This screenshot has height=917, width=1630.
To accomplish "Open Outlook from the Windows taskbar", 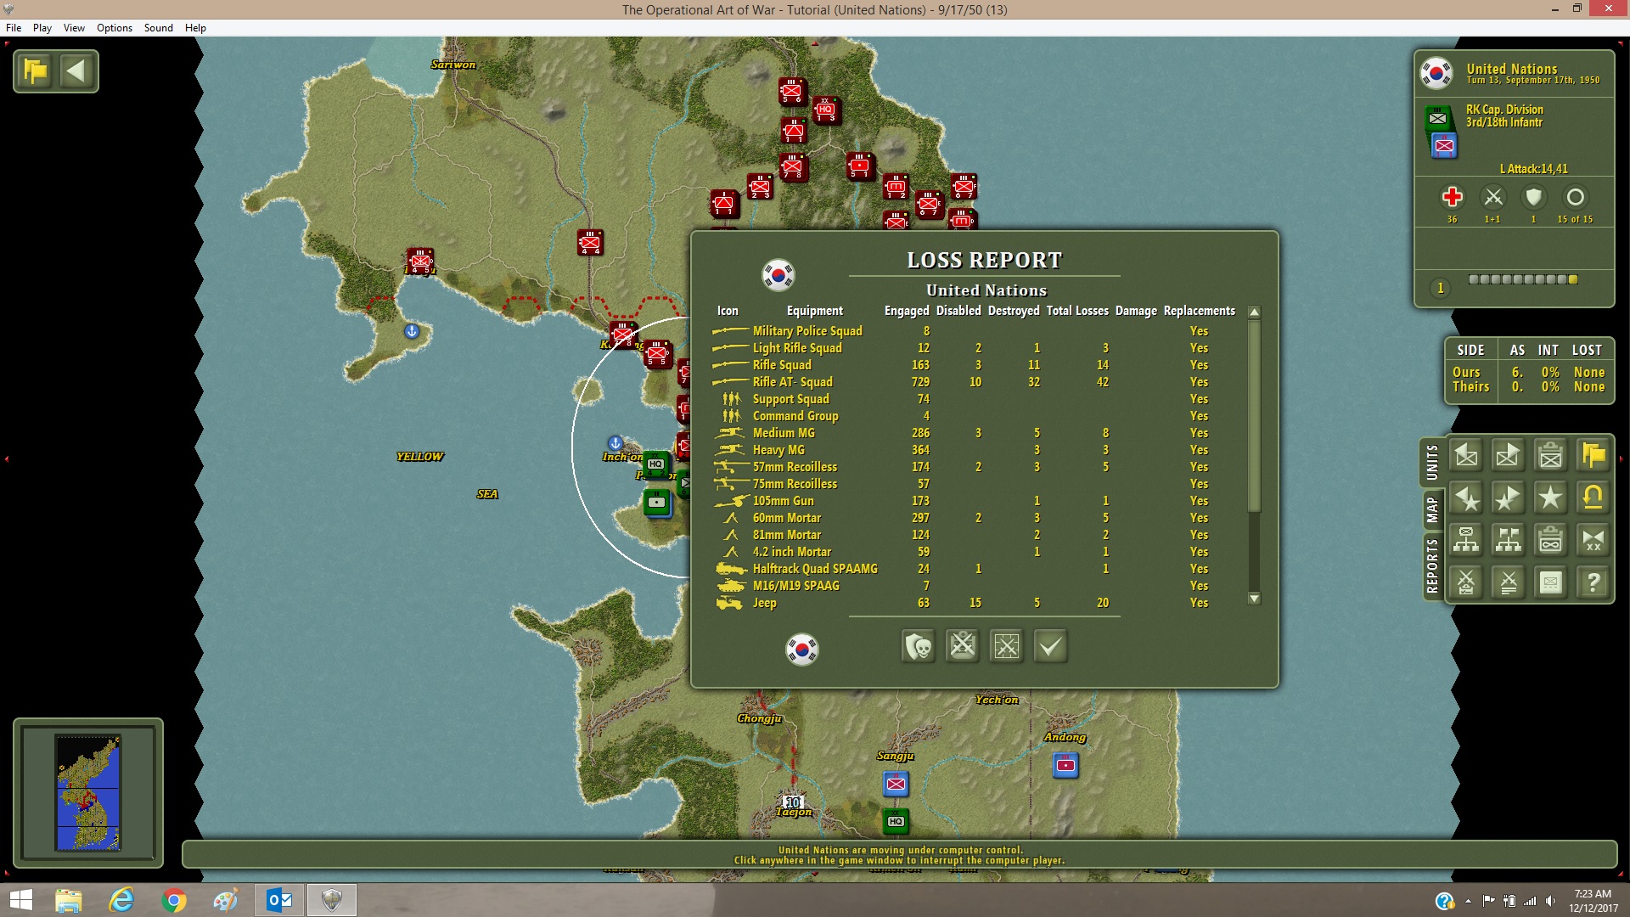I will pos(279,900).
